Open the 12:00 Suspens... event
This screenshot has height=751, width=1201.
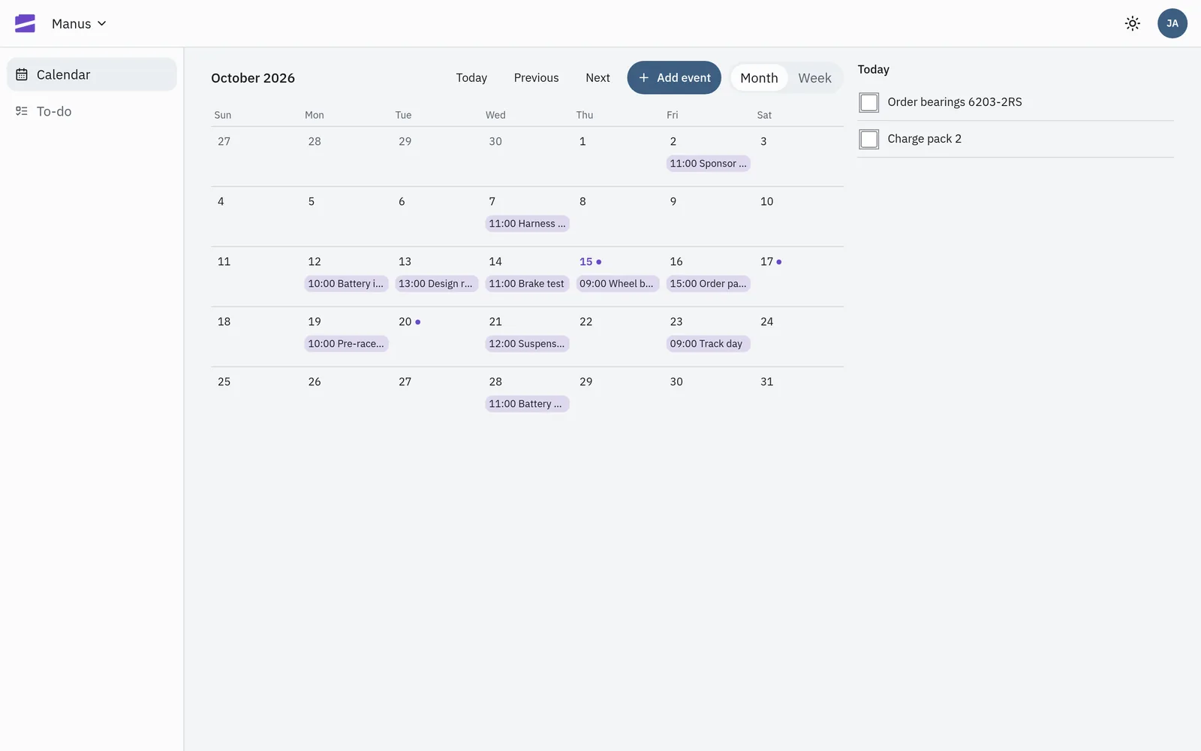[x=527, y=343]
